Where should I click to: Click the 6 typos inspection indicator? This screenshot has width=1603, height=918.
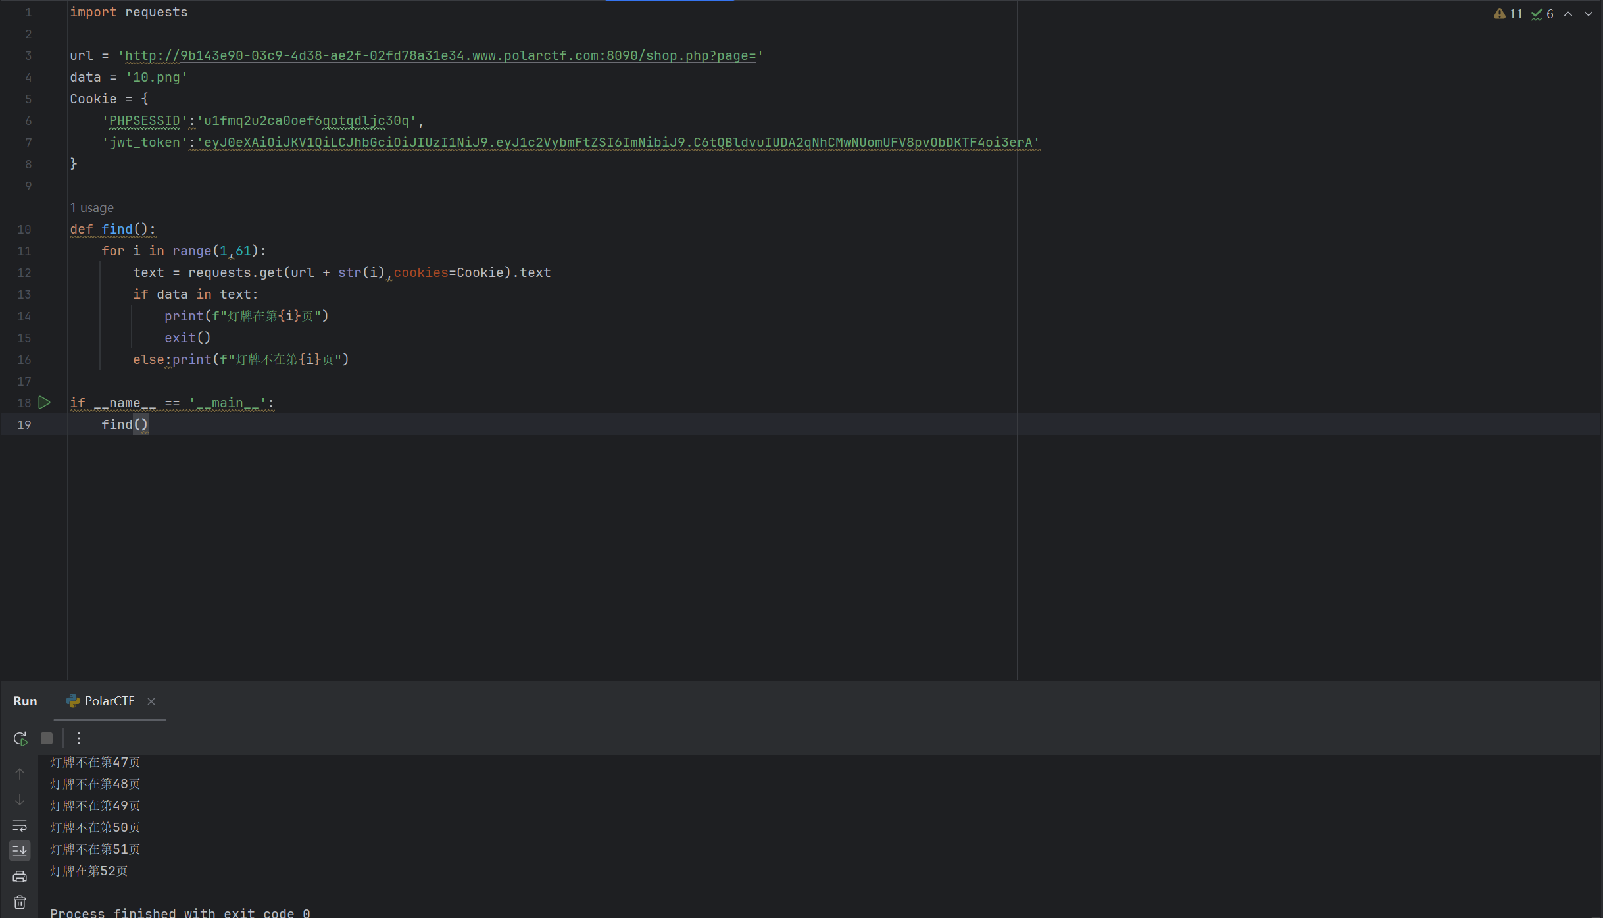(1542, 14)
